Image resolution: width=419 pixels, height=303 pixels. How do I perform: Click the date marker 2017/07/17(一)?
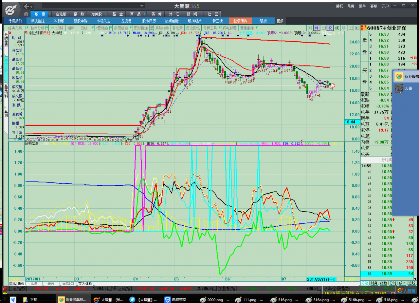coord(321,279)
